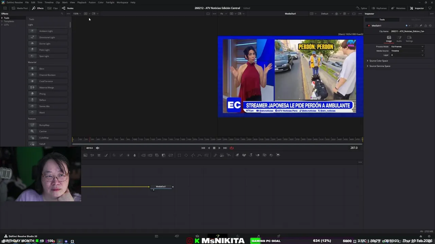Select the Polygon mask tool icon
The image size is (435, 244).
pyautogui.click(x=193, y=155)
